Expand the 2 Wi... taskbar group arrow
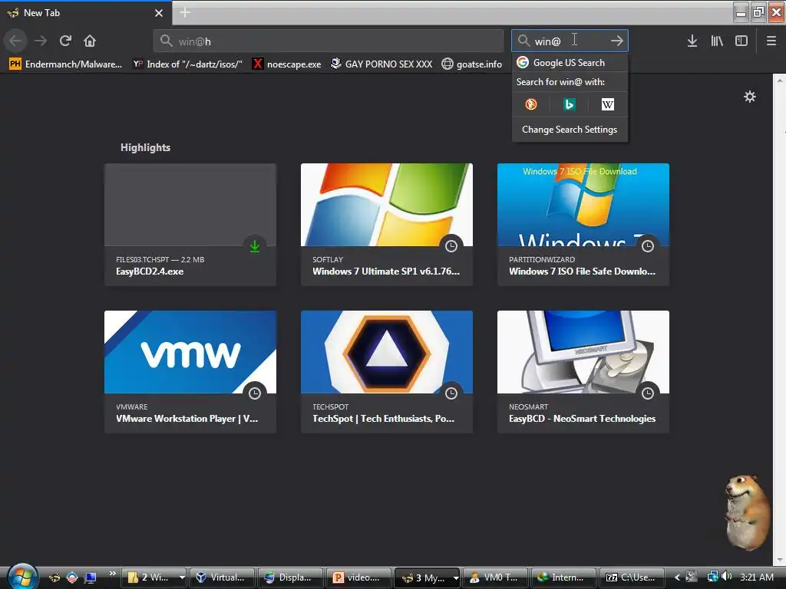 click(181, 577)
